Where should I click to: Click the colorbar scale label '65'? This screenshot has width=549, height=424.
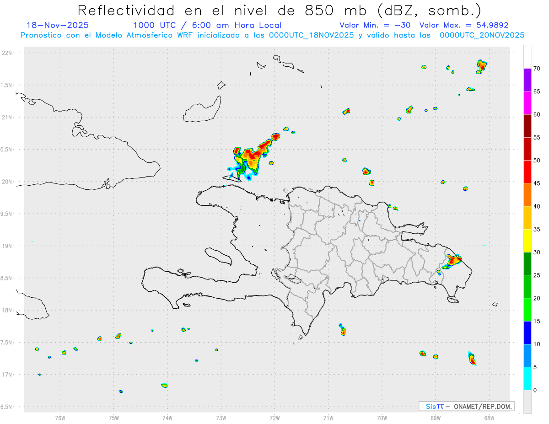tap(537, 91)
